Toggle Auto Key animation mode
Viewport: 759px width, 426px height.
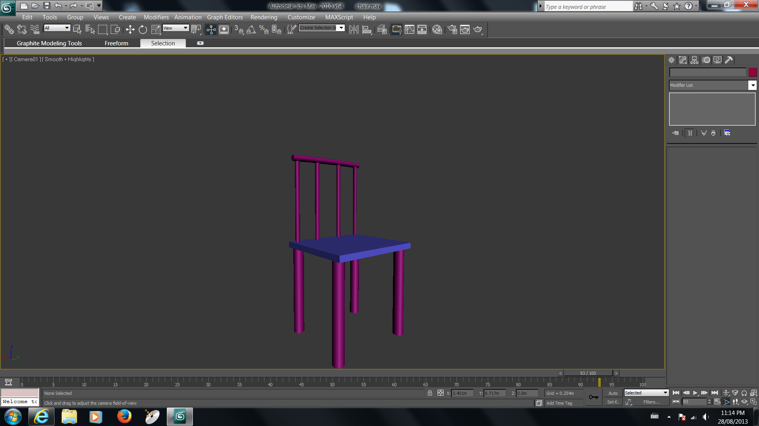point(613,393)
